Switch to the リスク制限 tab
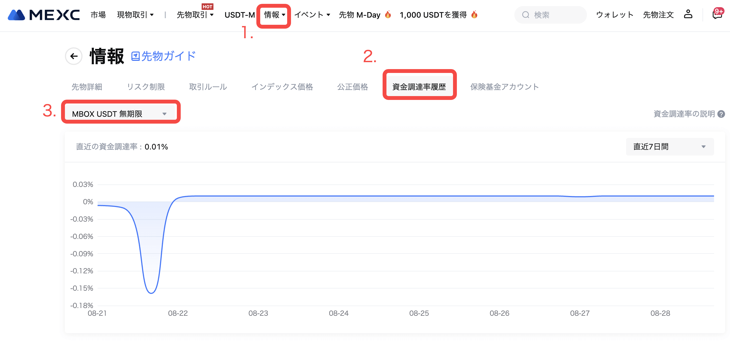730x343 pixels. 146,87
